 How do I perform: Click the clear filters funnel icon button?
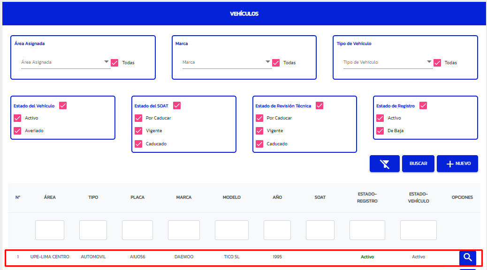pyautogui.click(x=384, y=164)
